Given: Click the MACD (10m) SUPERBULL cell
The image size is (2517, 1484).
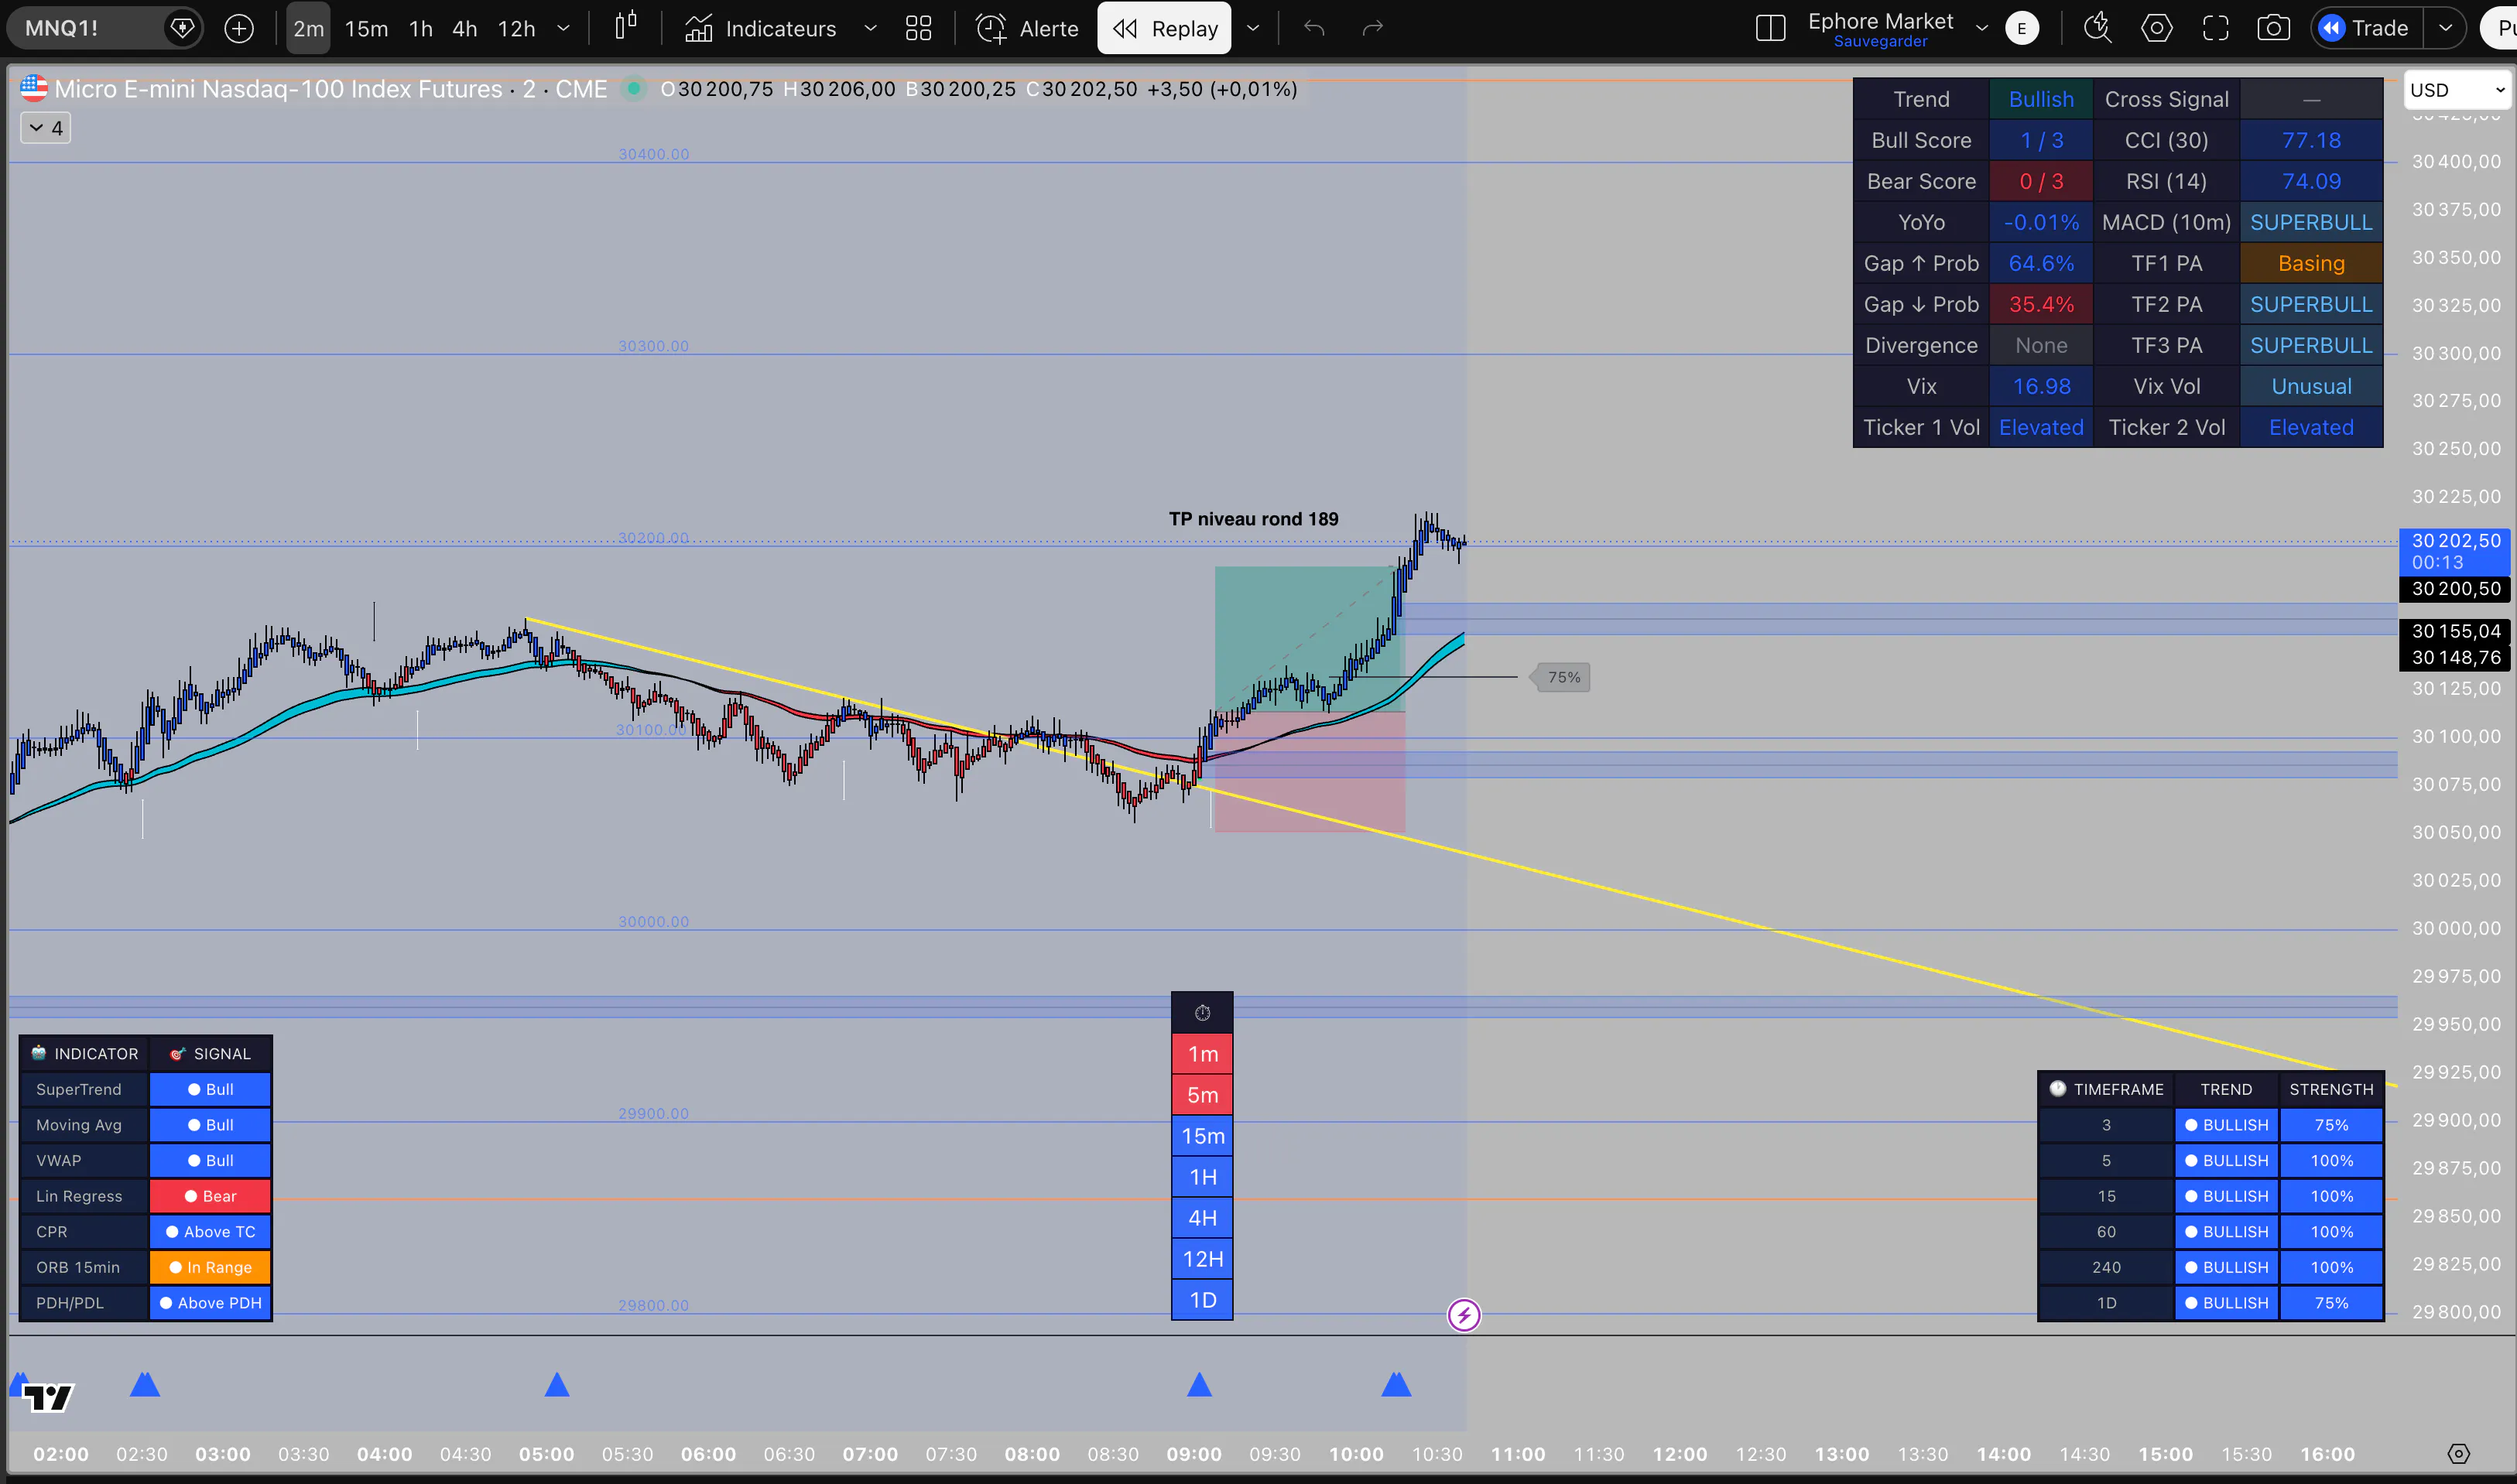Looking at the screenshot, I should pos(2311,222).
